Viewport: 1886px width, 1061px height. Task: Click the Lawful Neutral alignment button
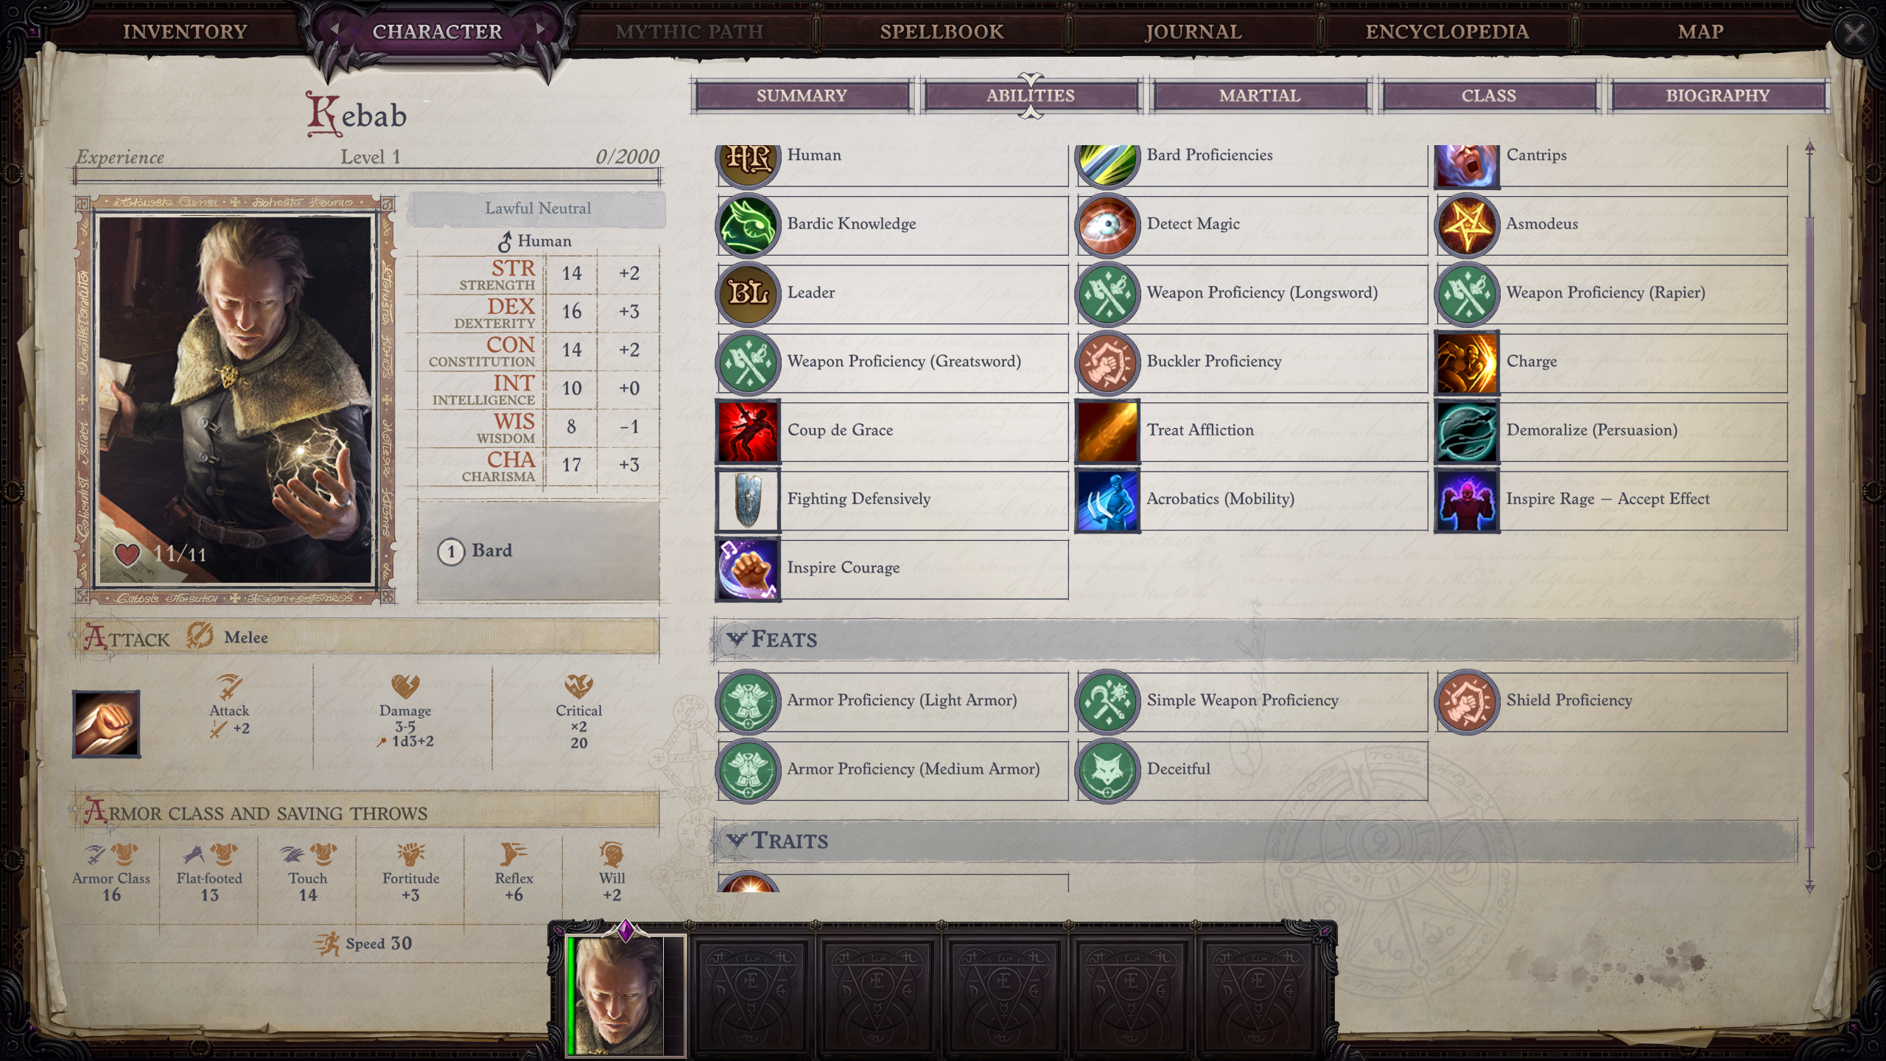click(538, 209)
